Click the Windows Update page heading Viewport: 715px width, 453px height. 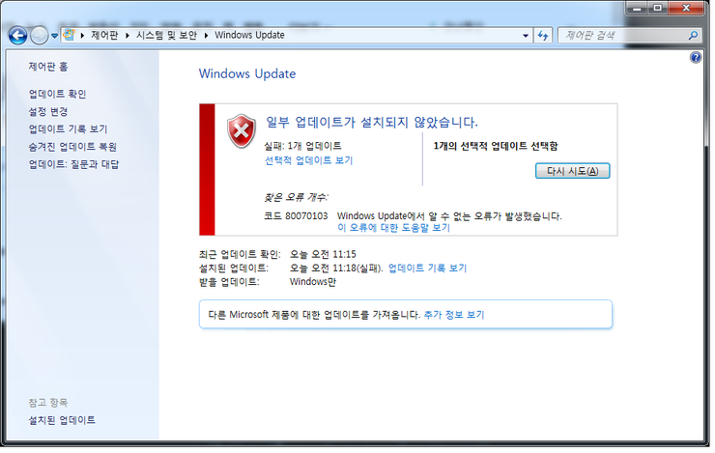pos(247,73)
